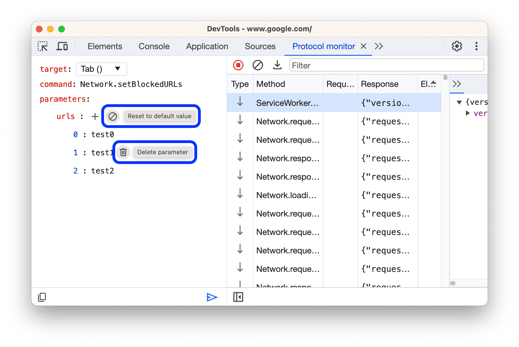
Task: Click inside the Filter input field
Action: click(386, 65)
